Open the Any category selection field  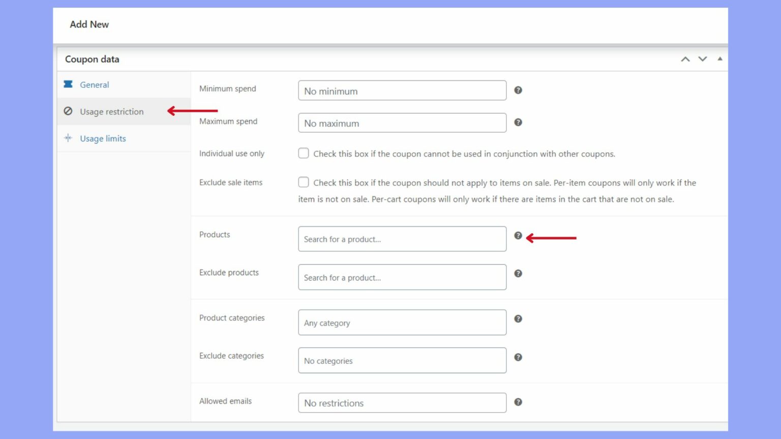tap(402, 322)
